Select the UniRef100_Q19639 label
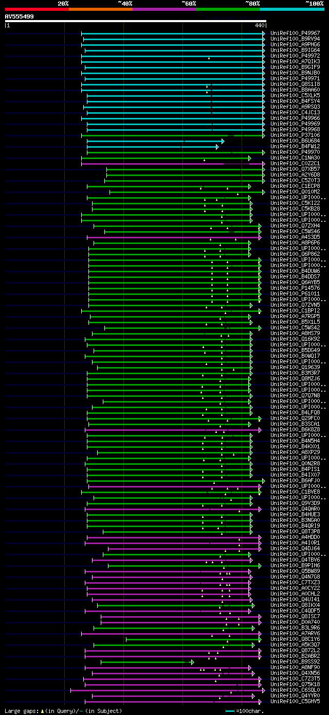Image resolution: width=329 pixels, height=715 pixels. (295, 367)
